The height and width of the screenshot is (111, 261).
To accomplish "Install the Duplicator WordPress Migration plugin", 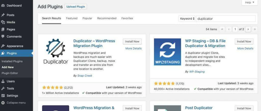I will (132, 41).
